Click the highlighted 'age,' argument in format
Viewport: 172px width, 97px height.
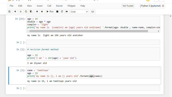point(92,76)
